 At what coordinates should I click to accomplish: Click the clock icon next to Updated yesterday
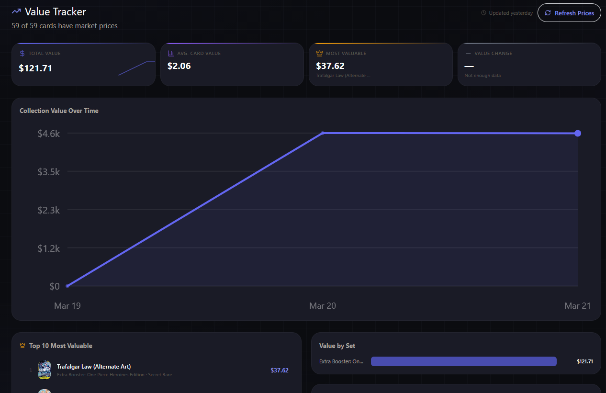click(x=483, y=13)
